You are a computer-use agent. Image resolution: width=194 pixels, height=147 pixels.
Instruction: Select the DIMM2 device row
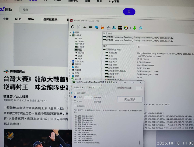tap(138, 37)
